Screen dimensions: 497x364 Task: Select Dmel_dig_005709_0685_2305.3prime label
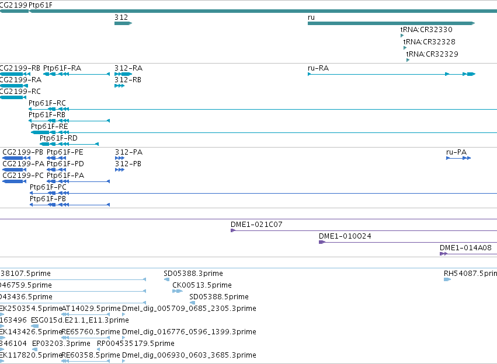point(189,309)
